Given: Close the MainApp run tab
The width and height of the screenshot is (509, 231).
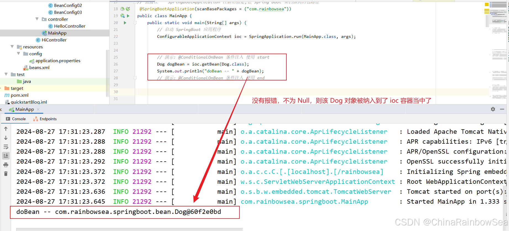Looking at the screenshot, I should [x=38, y=109].
